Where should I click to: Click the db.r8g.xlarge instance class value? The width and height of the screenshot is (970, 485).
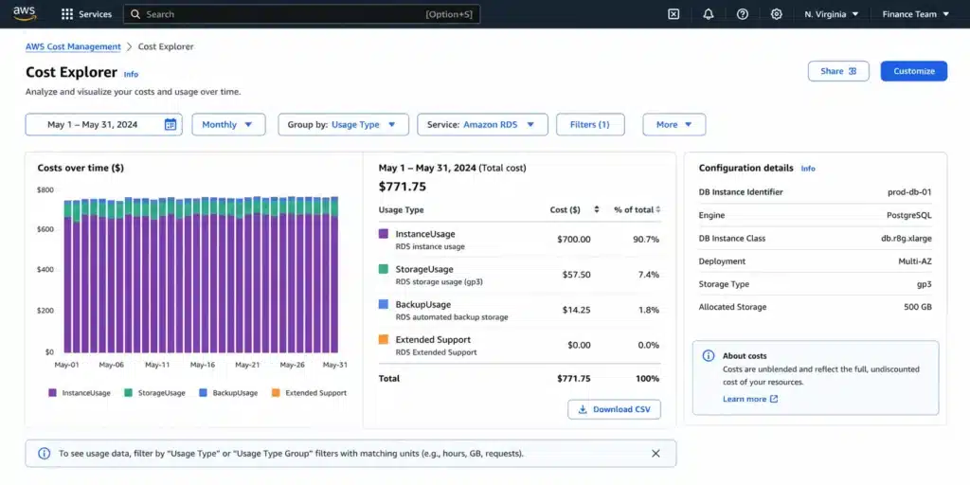[907, 238]
